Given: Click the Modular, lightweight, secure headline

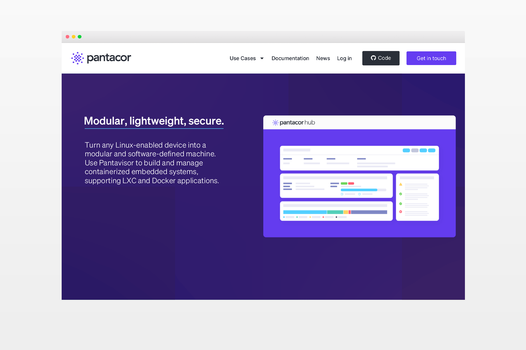Looking at the screenshot, I should point(154,121).
